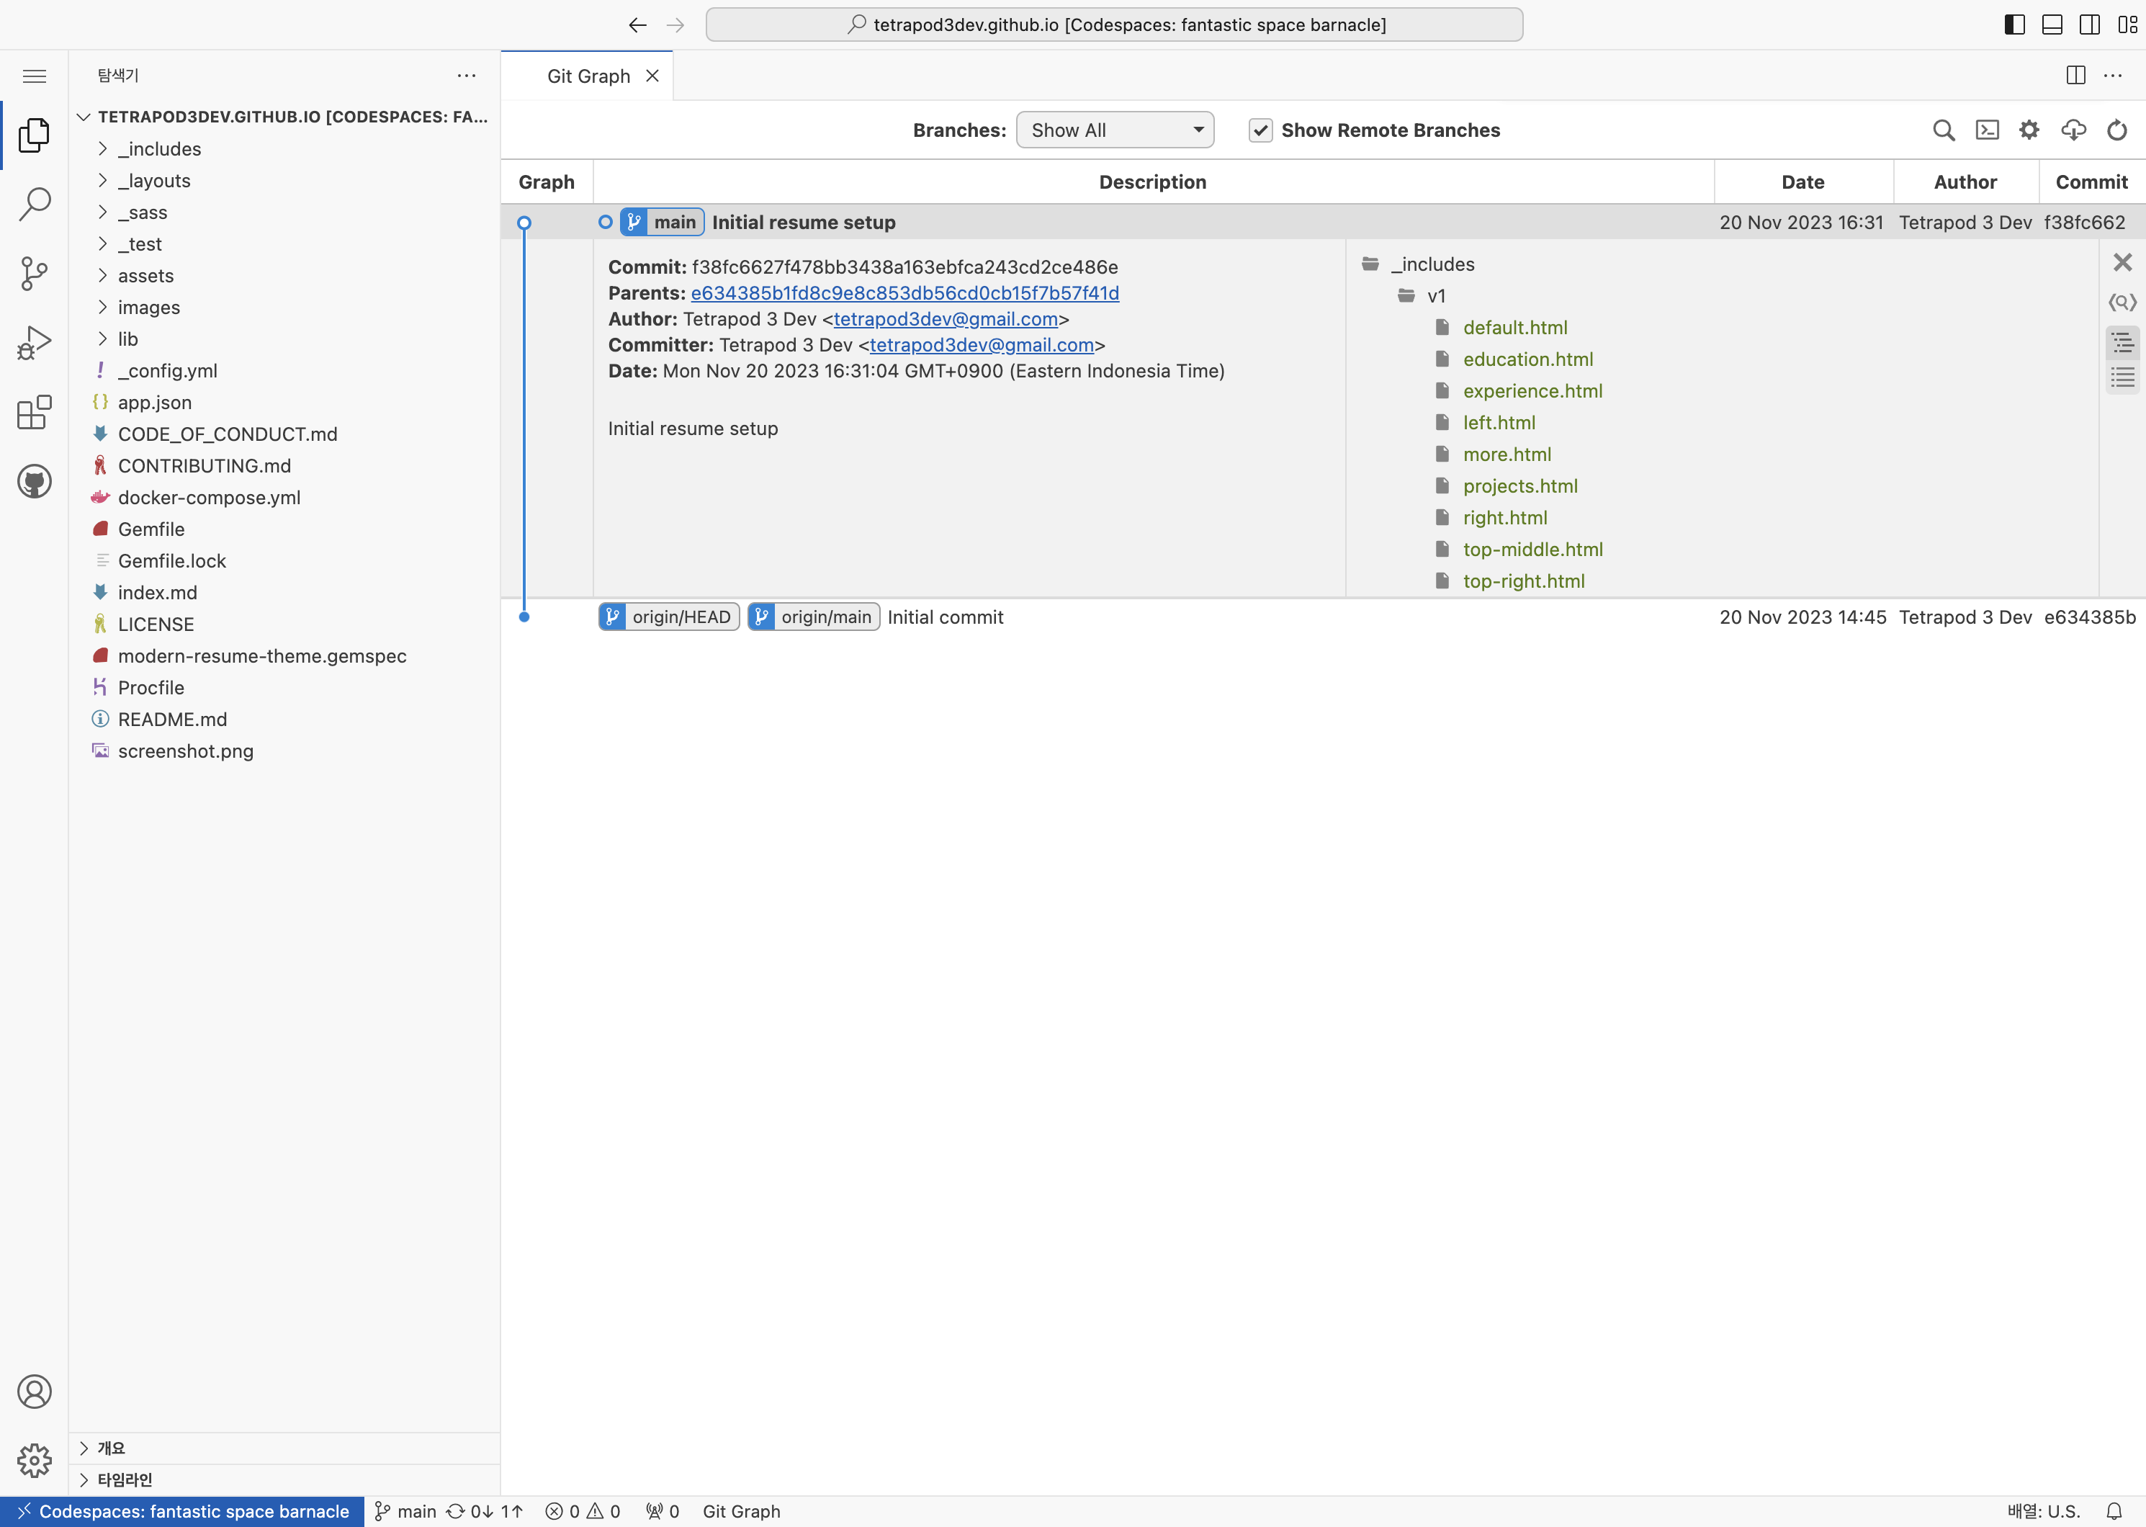Click the committer email link
The height and width of the screenshot is (1527, 2146).
[x=982, y=345]
